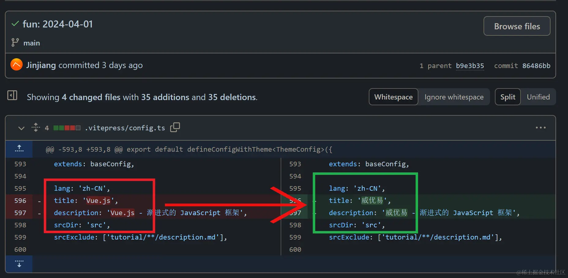Click the Jinjiang author avatar
This screenshot has height=278, width=568.
(x=17, y=65)
